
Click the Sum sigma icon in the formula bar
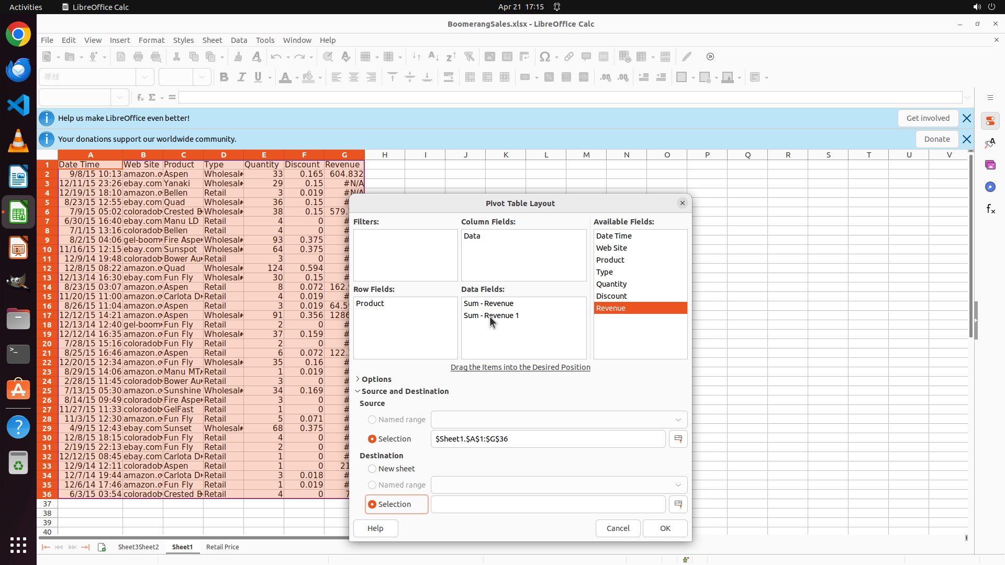[x=152, y=97]
